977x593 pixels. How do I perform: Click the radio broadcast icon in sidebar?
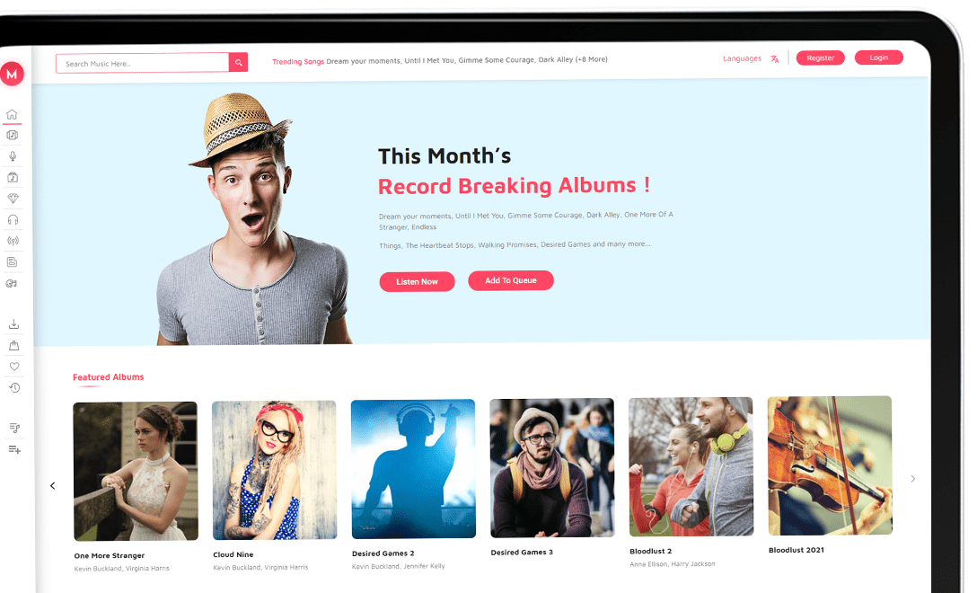tap(13, 241)
